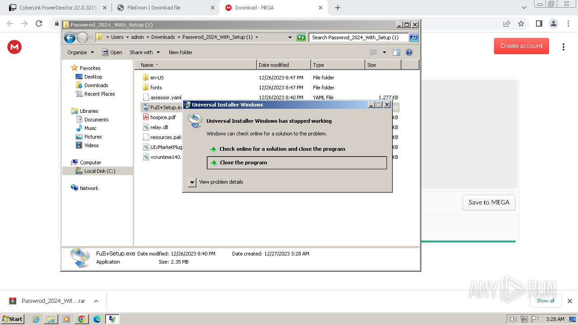This screenshot has height=325, width=578.
Task: Open recent locations dropdown beside Forward button
Action: [x=91, y=37]
